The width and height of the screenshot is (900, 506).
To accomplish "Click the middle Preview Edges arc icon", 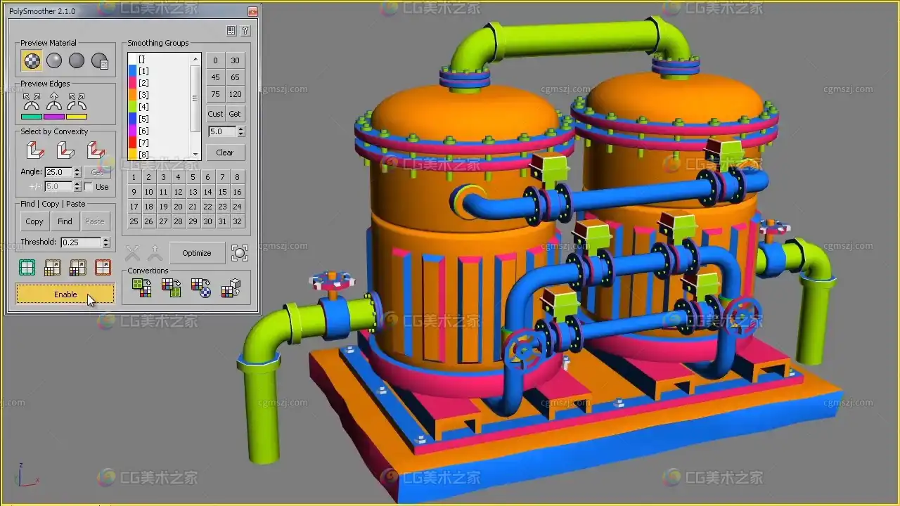I will 54,101.
